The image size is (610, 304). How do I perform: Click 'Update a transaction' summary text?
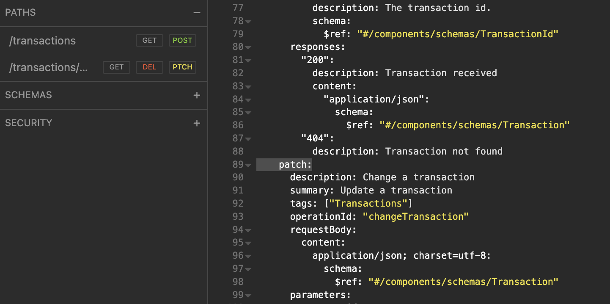pyautogui.click(x=396, y=190)
